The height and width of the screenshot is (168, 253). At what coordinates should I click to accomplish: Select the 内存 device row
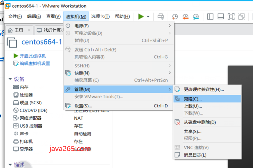(x=21, y=87)
